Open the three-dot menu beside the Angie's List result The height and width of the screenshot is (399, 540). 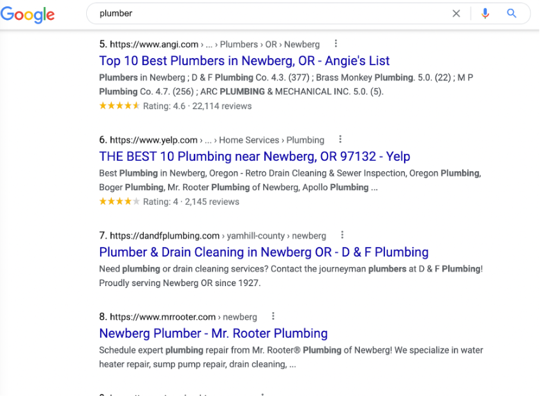coord(336,43)
